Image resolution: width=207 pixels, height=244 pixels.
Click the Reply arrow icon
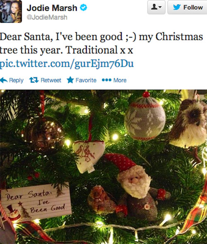pos(4,80)
